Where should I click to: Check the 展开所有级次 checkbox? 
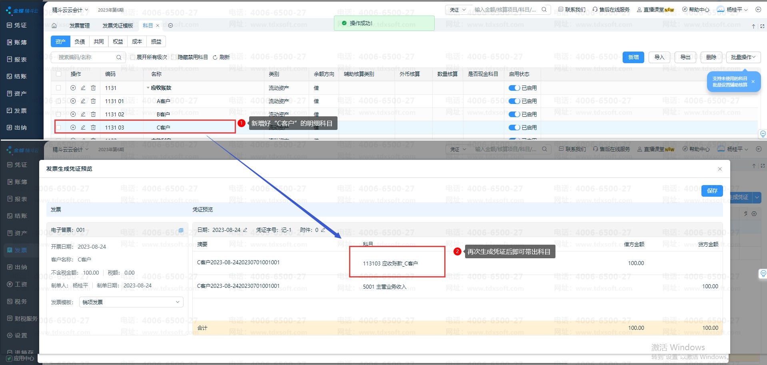click(133, 58)
